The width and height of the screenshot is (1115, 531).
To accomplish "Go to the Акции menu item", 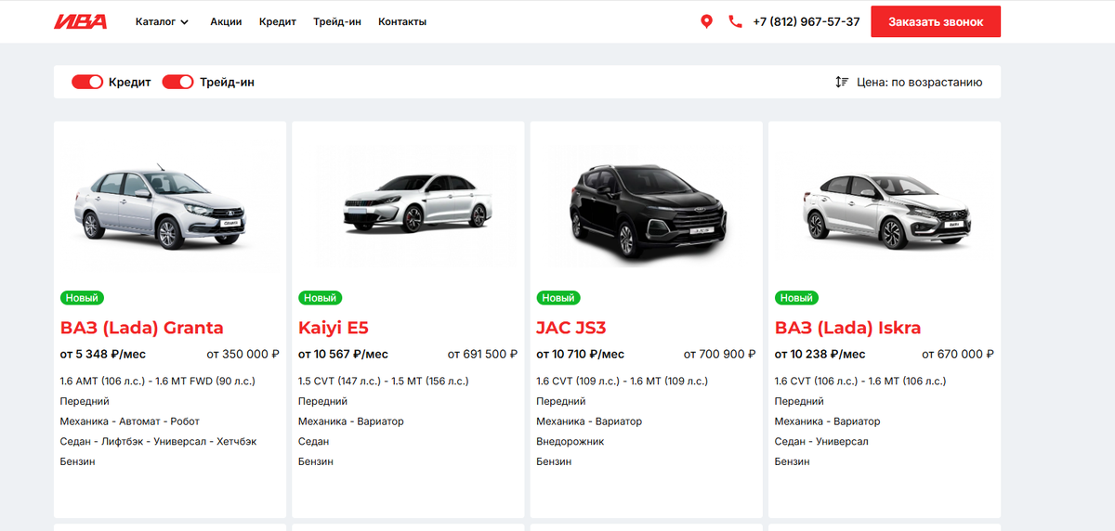I will 226,21.
